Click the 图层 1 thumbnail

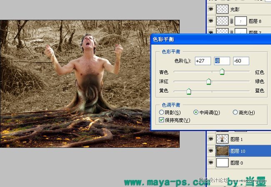tap(223, 139)
